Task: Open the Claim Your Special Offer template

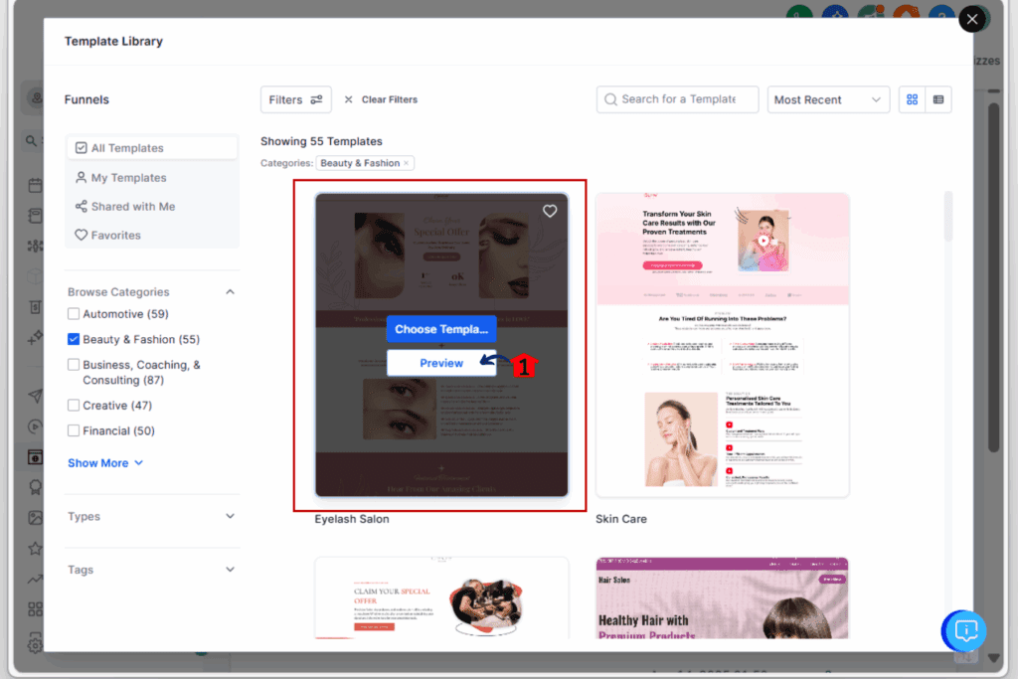Action: (441, 597)
